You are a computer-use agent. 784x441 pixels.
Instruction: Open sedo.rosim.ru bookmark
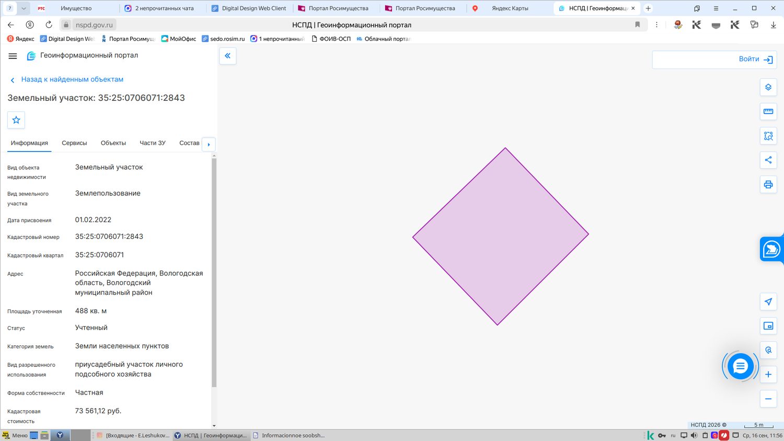[x=223, y=39]
